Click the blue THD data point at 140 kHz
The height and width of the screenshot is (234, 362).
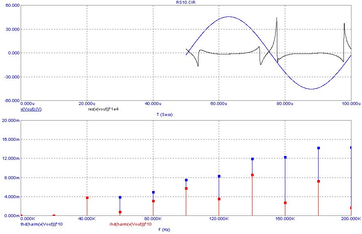[x=252, y=159]
